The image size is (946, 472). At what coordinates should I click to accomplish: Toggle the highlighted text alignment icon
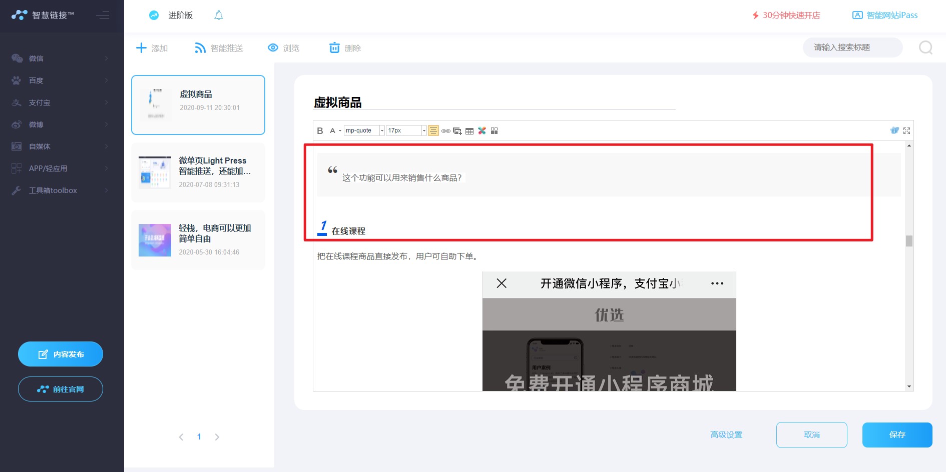point(433,130)
